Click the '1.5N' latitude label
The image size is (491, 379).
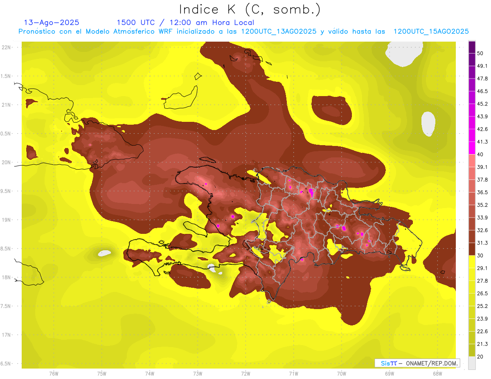coord(6,76)
